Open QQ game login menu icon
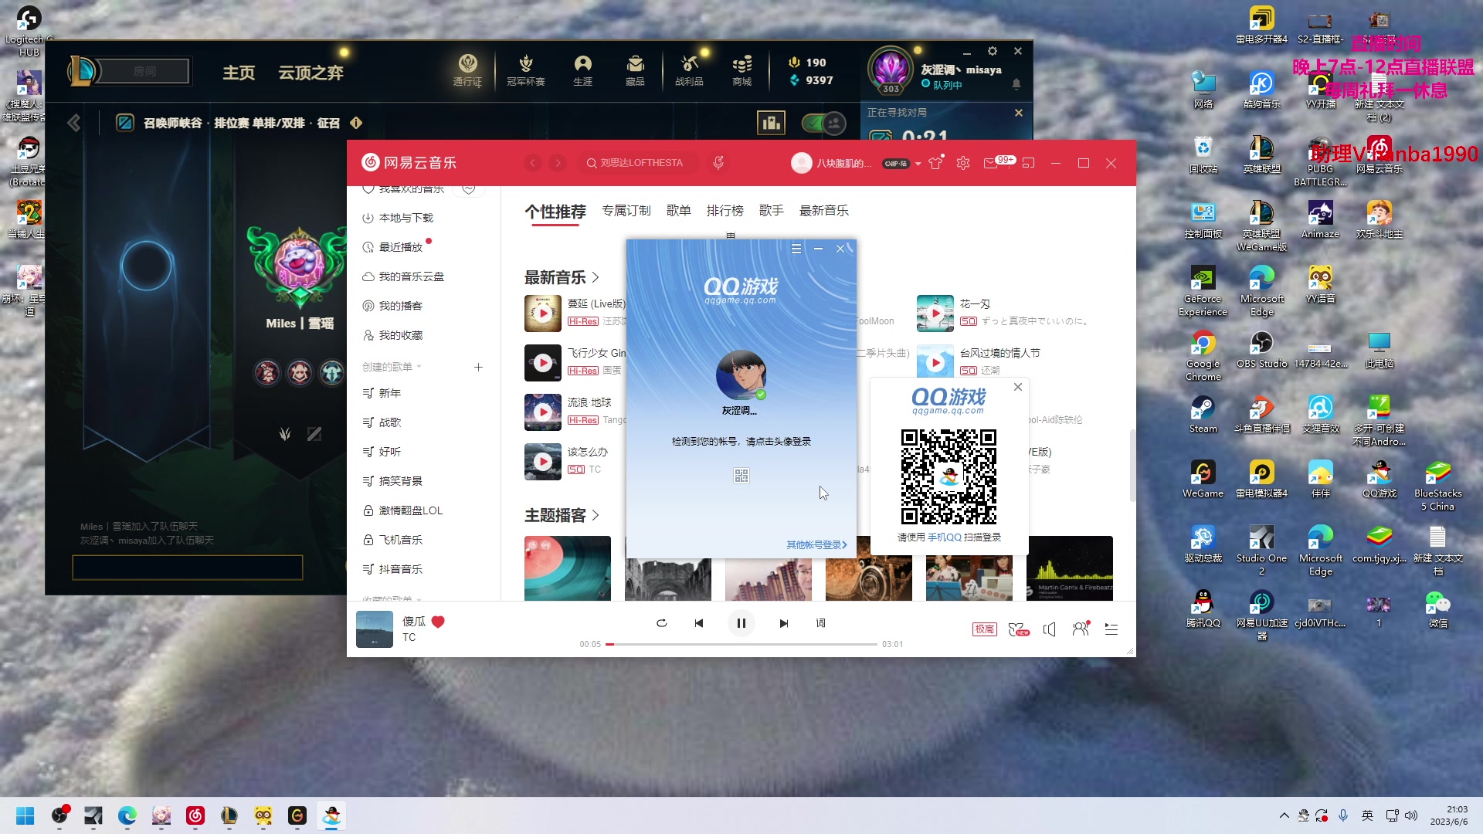1483x834 pixels. click(796, 249)
